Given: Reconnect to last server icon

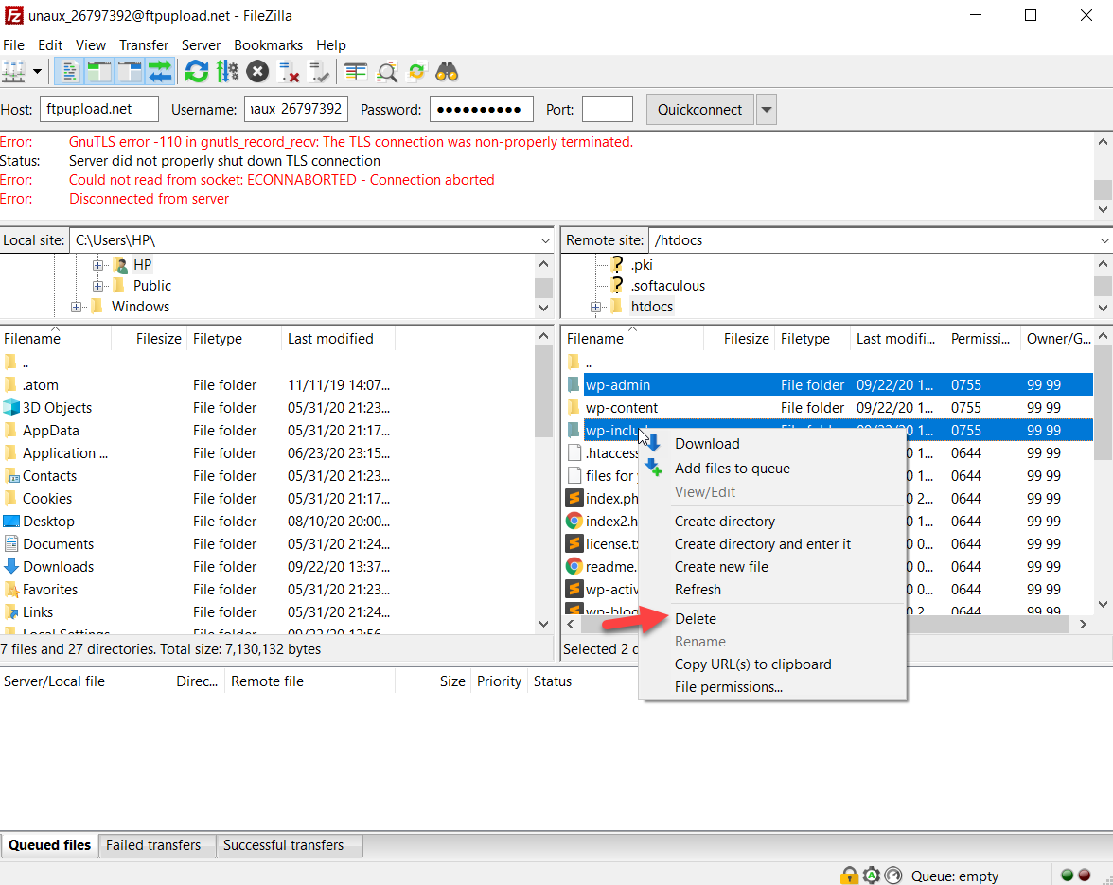Looking at the screenshot, I should (319, 72).
